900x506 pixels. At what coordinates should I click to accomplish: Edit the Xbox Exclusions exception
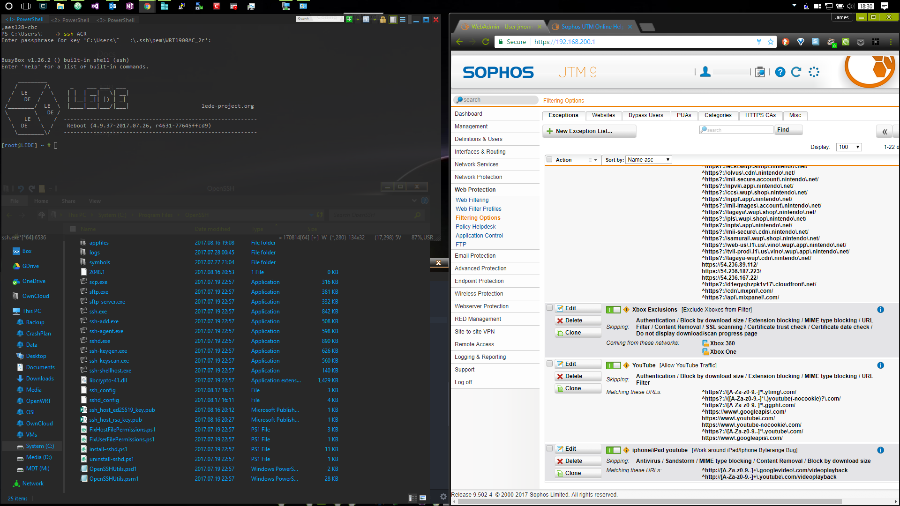(x=578, y=308)
